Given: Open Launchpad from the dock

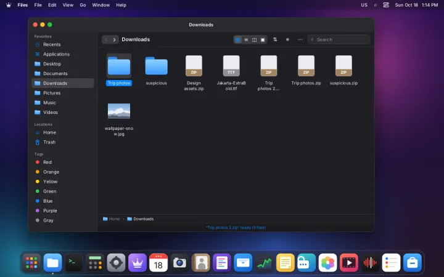Looking at the screenshot, I should click(x=31, y=263).
